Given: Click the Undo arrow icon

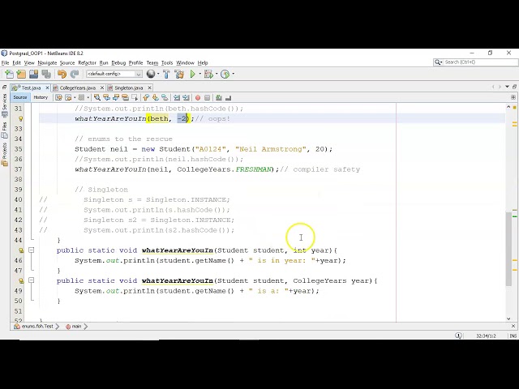Looking at the screenshot, I should point(62,74).
